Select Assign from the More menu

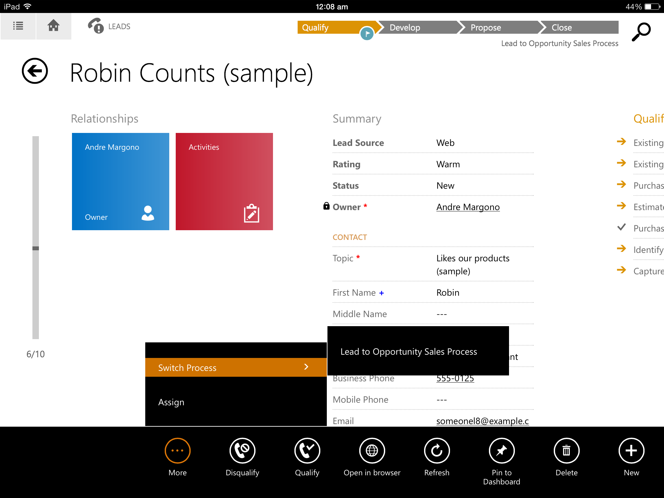pyautogui.click(x=171, y=402)
